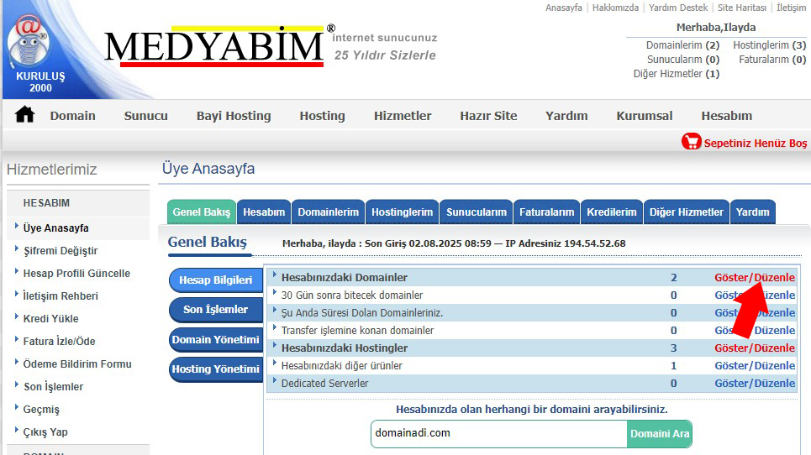Open Hesap Profili Güncelle in the sidebar
The image size is (811, 455).
[x=76, y=273]
